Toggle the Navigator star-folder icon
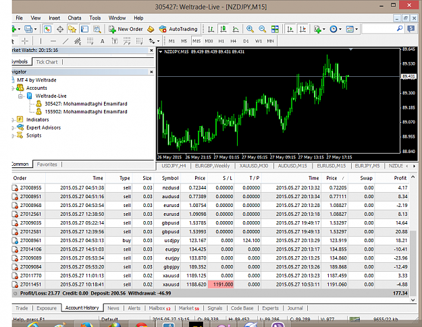Screen dimensions: 422x327 72,29
